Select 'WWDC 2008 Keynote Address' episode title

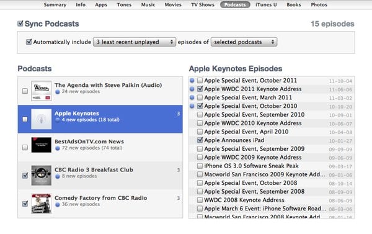pyautogui.click(x=244, y=200)
